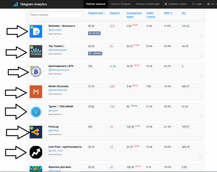
Task: Open the Login link
Action: coord(197,4)
